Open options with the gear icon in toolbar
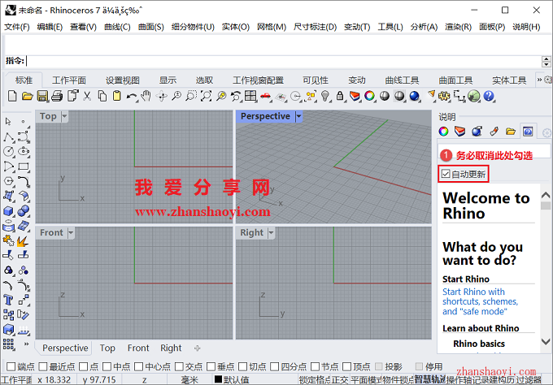Image resolution: width=553 pixels, height=385 pixels. 444,96
